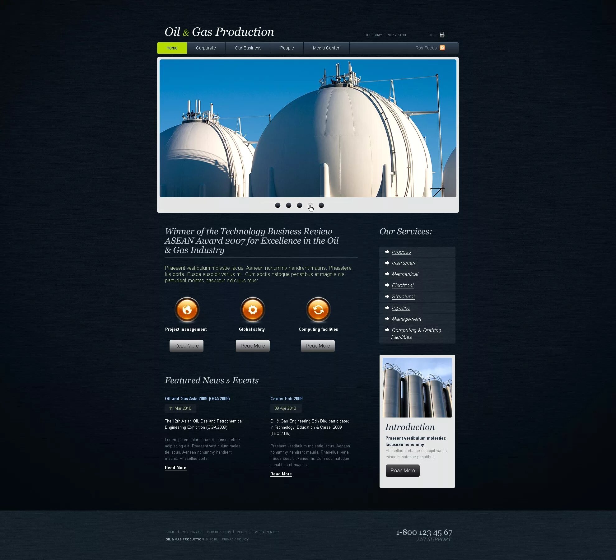Click the Our Services heading
This screenshot has width=616, height=560.
tap(406, 231)
